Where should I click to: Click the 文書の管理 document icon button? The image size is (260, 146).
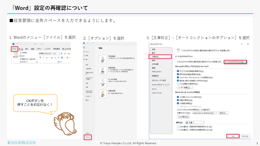(102, 94)
